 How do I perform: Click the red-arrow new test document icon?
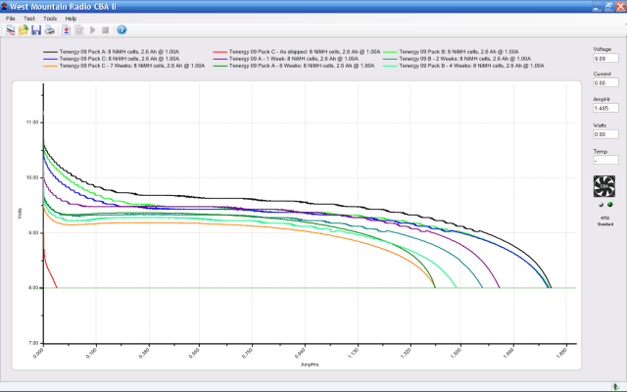pos(65,30)
